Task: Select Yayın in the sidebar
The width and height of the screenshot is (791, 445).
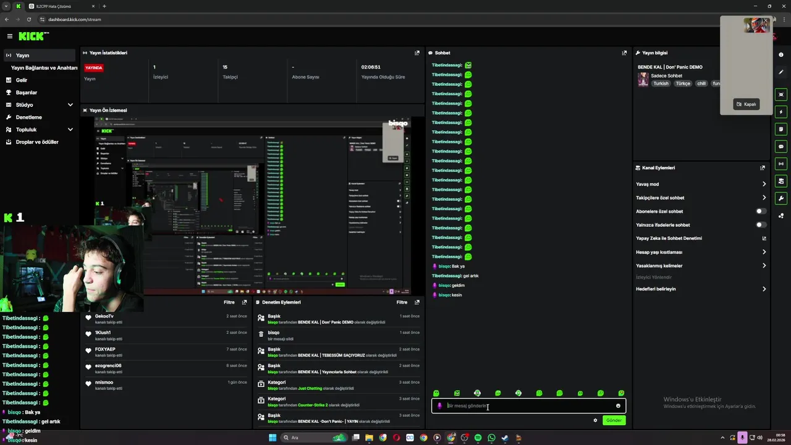Action: click(x=40, y=56)
